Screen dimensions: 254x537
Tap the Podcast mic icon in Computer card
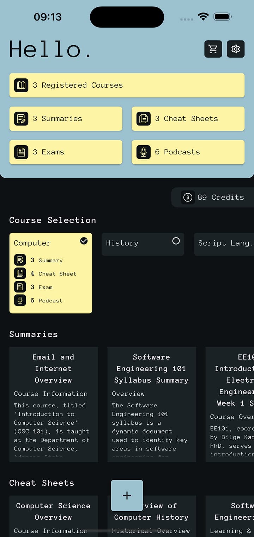coord(20,300)
